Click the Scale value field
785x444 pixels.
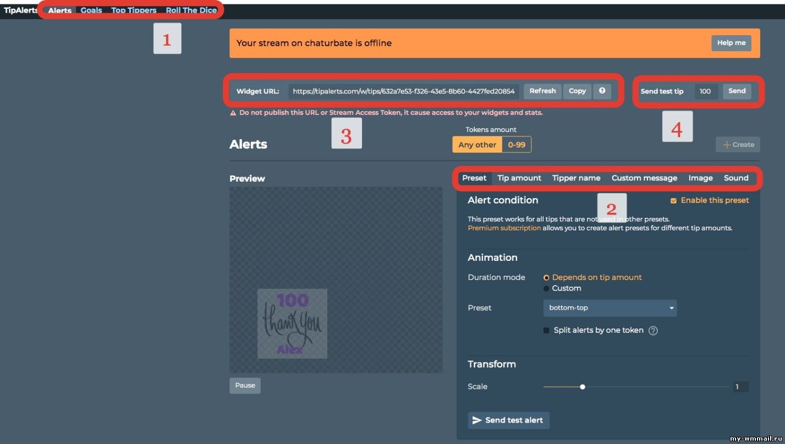740,387
